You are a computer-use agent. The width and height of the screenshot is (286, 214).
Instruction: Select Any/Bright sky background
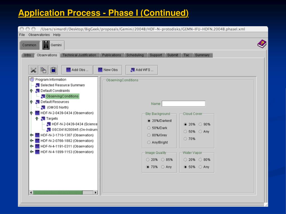[x=149, y=143]
